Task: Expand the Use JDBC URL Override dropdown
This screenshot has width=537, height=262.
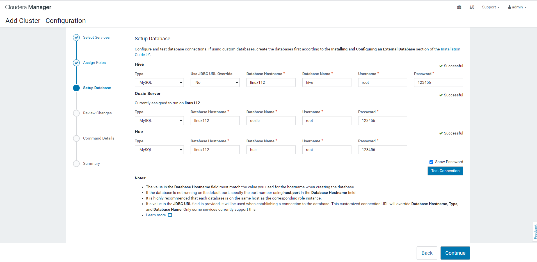Action: 215,82
